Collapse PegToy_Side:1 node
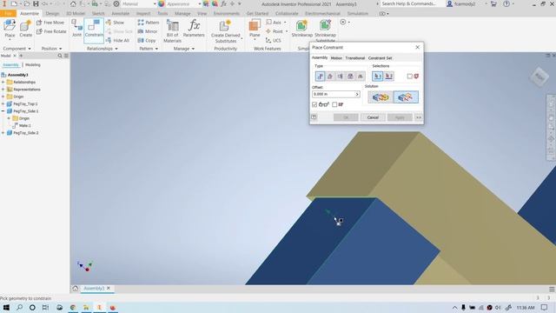This screenshot has height=313, width=556. click(3, 111)
